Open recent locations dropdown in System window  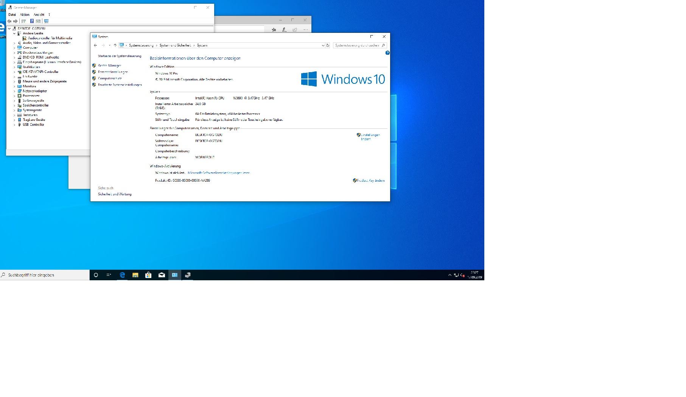[x=110, y=45]
